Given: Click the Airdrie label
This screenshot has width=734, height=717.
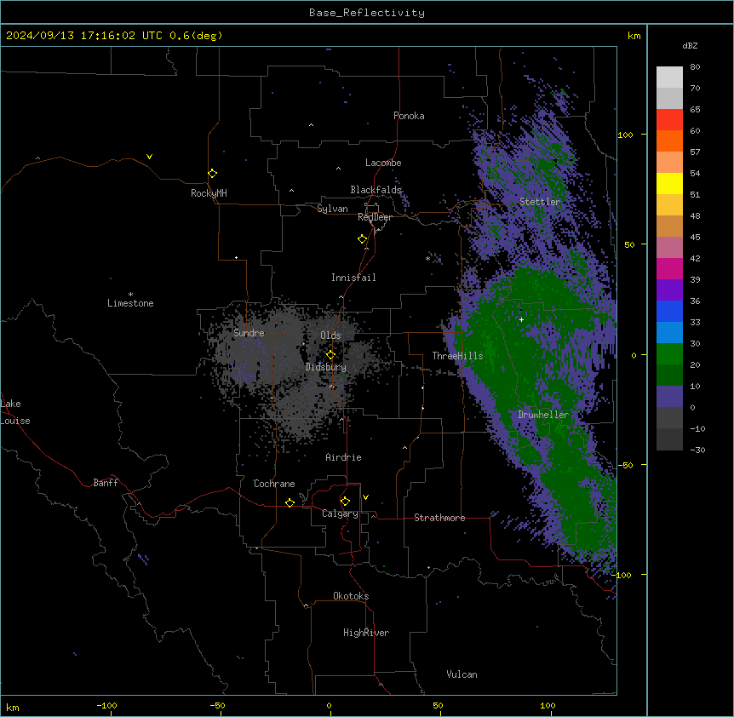Looking at the screenshot, I should click(x=343, y=457).
